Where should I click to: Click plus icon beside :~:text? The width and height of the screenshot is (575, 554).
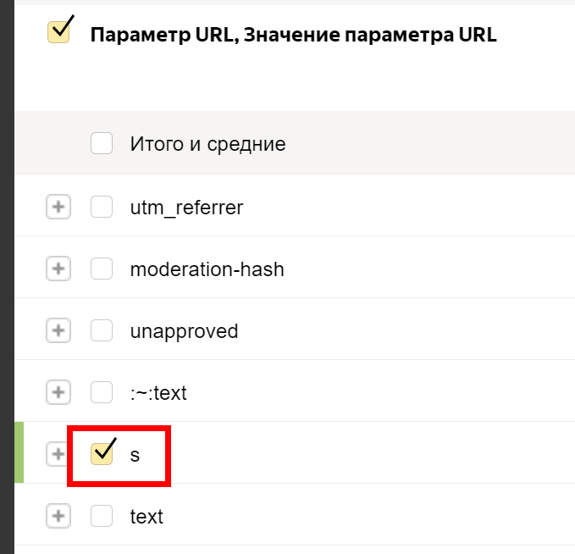click(58, 392)
